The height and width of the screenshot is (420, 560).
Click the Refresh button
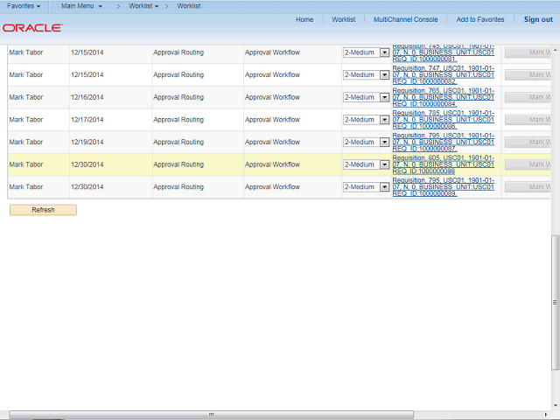(x=43, y=210)
